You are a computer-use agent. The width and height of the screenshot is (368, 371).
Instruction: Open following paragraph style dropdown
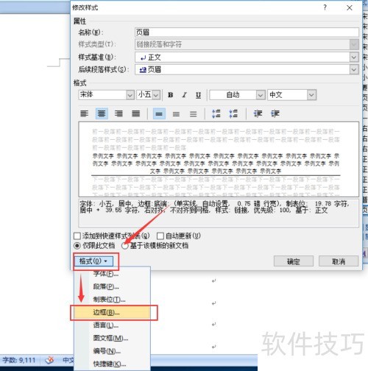[x=353, y=70]
